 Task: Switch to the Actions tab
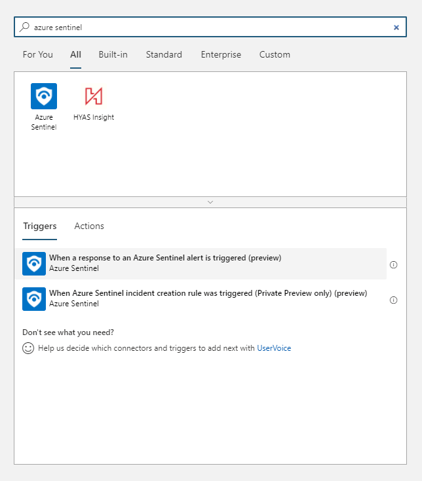(89, 226)
